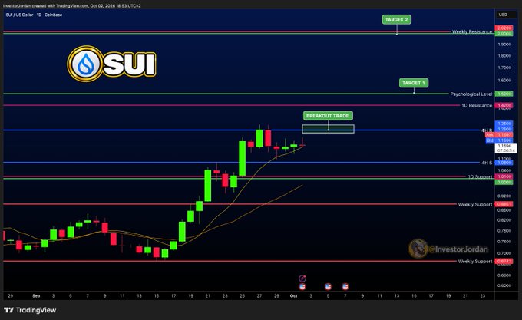Screen dimensions: 522x320
Task: Click the '1D Resistance' line label
Action: point(477,105)
